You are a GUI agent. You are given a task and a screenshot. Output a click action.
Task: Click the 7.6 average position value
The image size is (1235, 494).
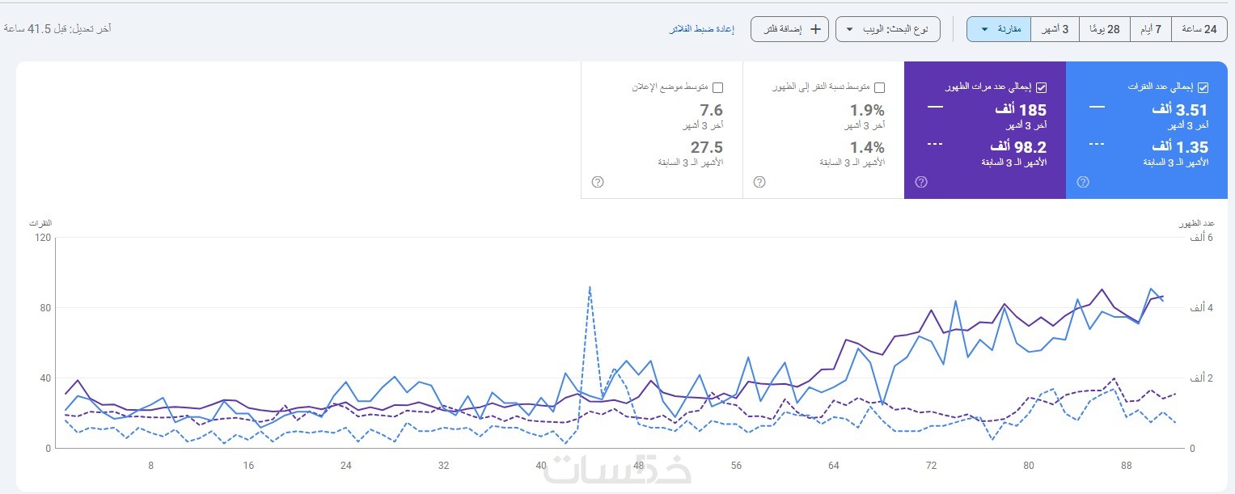point(712,110)
